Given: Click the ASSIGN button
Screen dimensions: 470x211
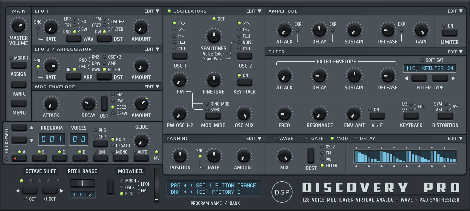Looking at the screenshot, I should (x=19, y=66).
